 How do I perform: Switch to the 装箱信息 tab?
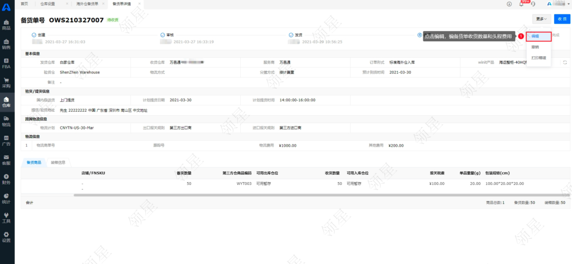[x=58, y=162]
